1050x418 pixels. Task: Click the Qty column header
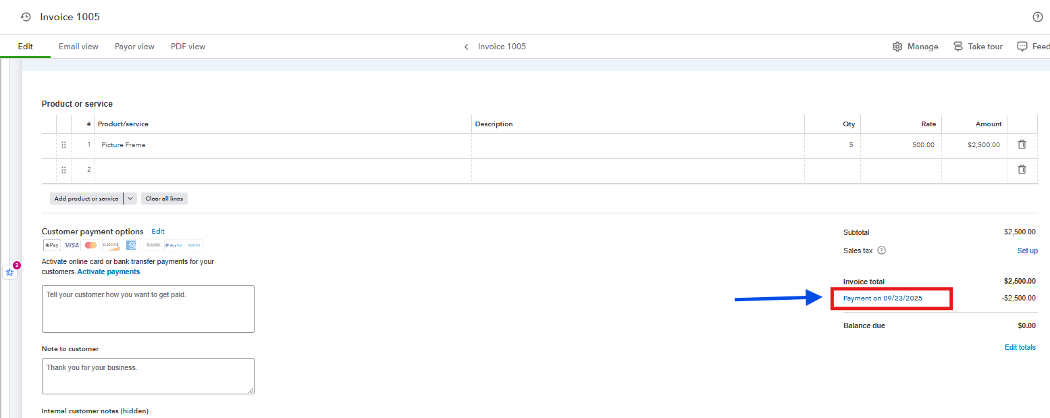click(x=849, y=124)
